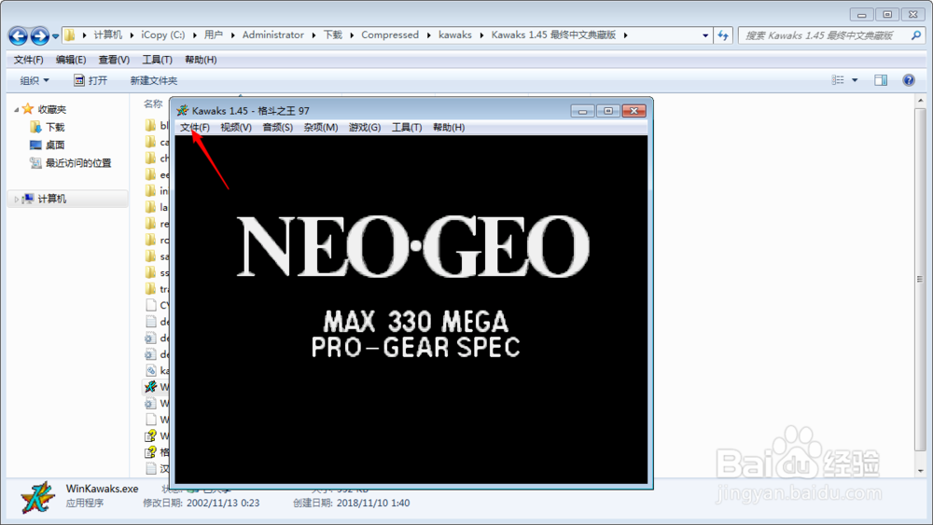Open the 杂项(M) menu in Kawaks

pyautogui.click(x=321, y=127)
